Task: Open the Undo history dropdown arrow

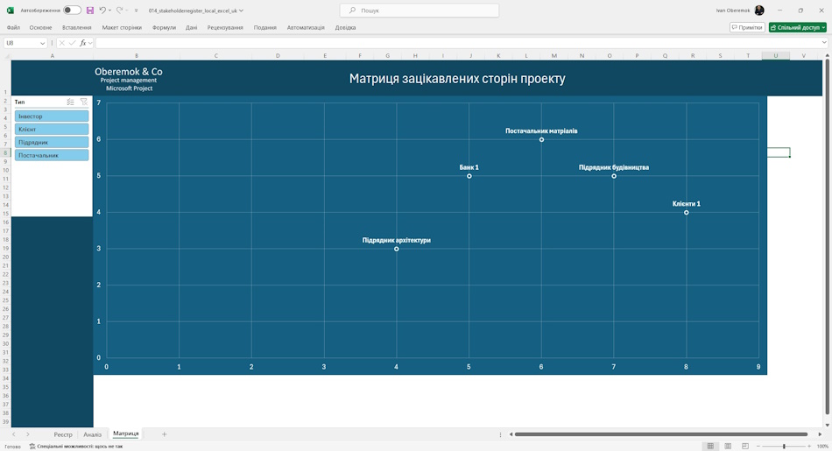Action: (x=109, y=11)
